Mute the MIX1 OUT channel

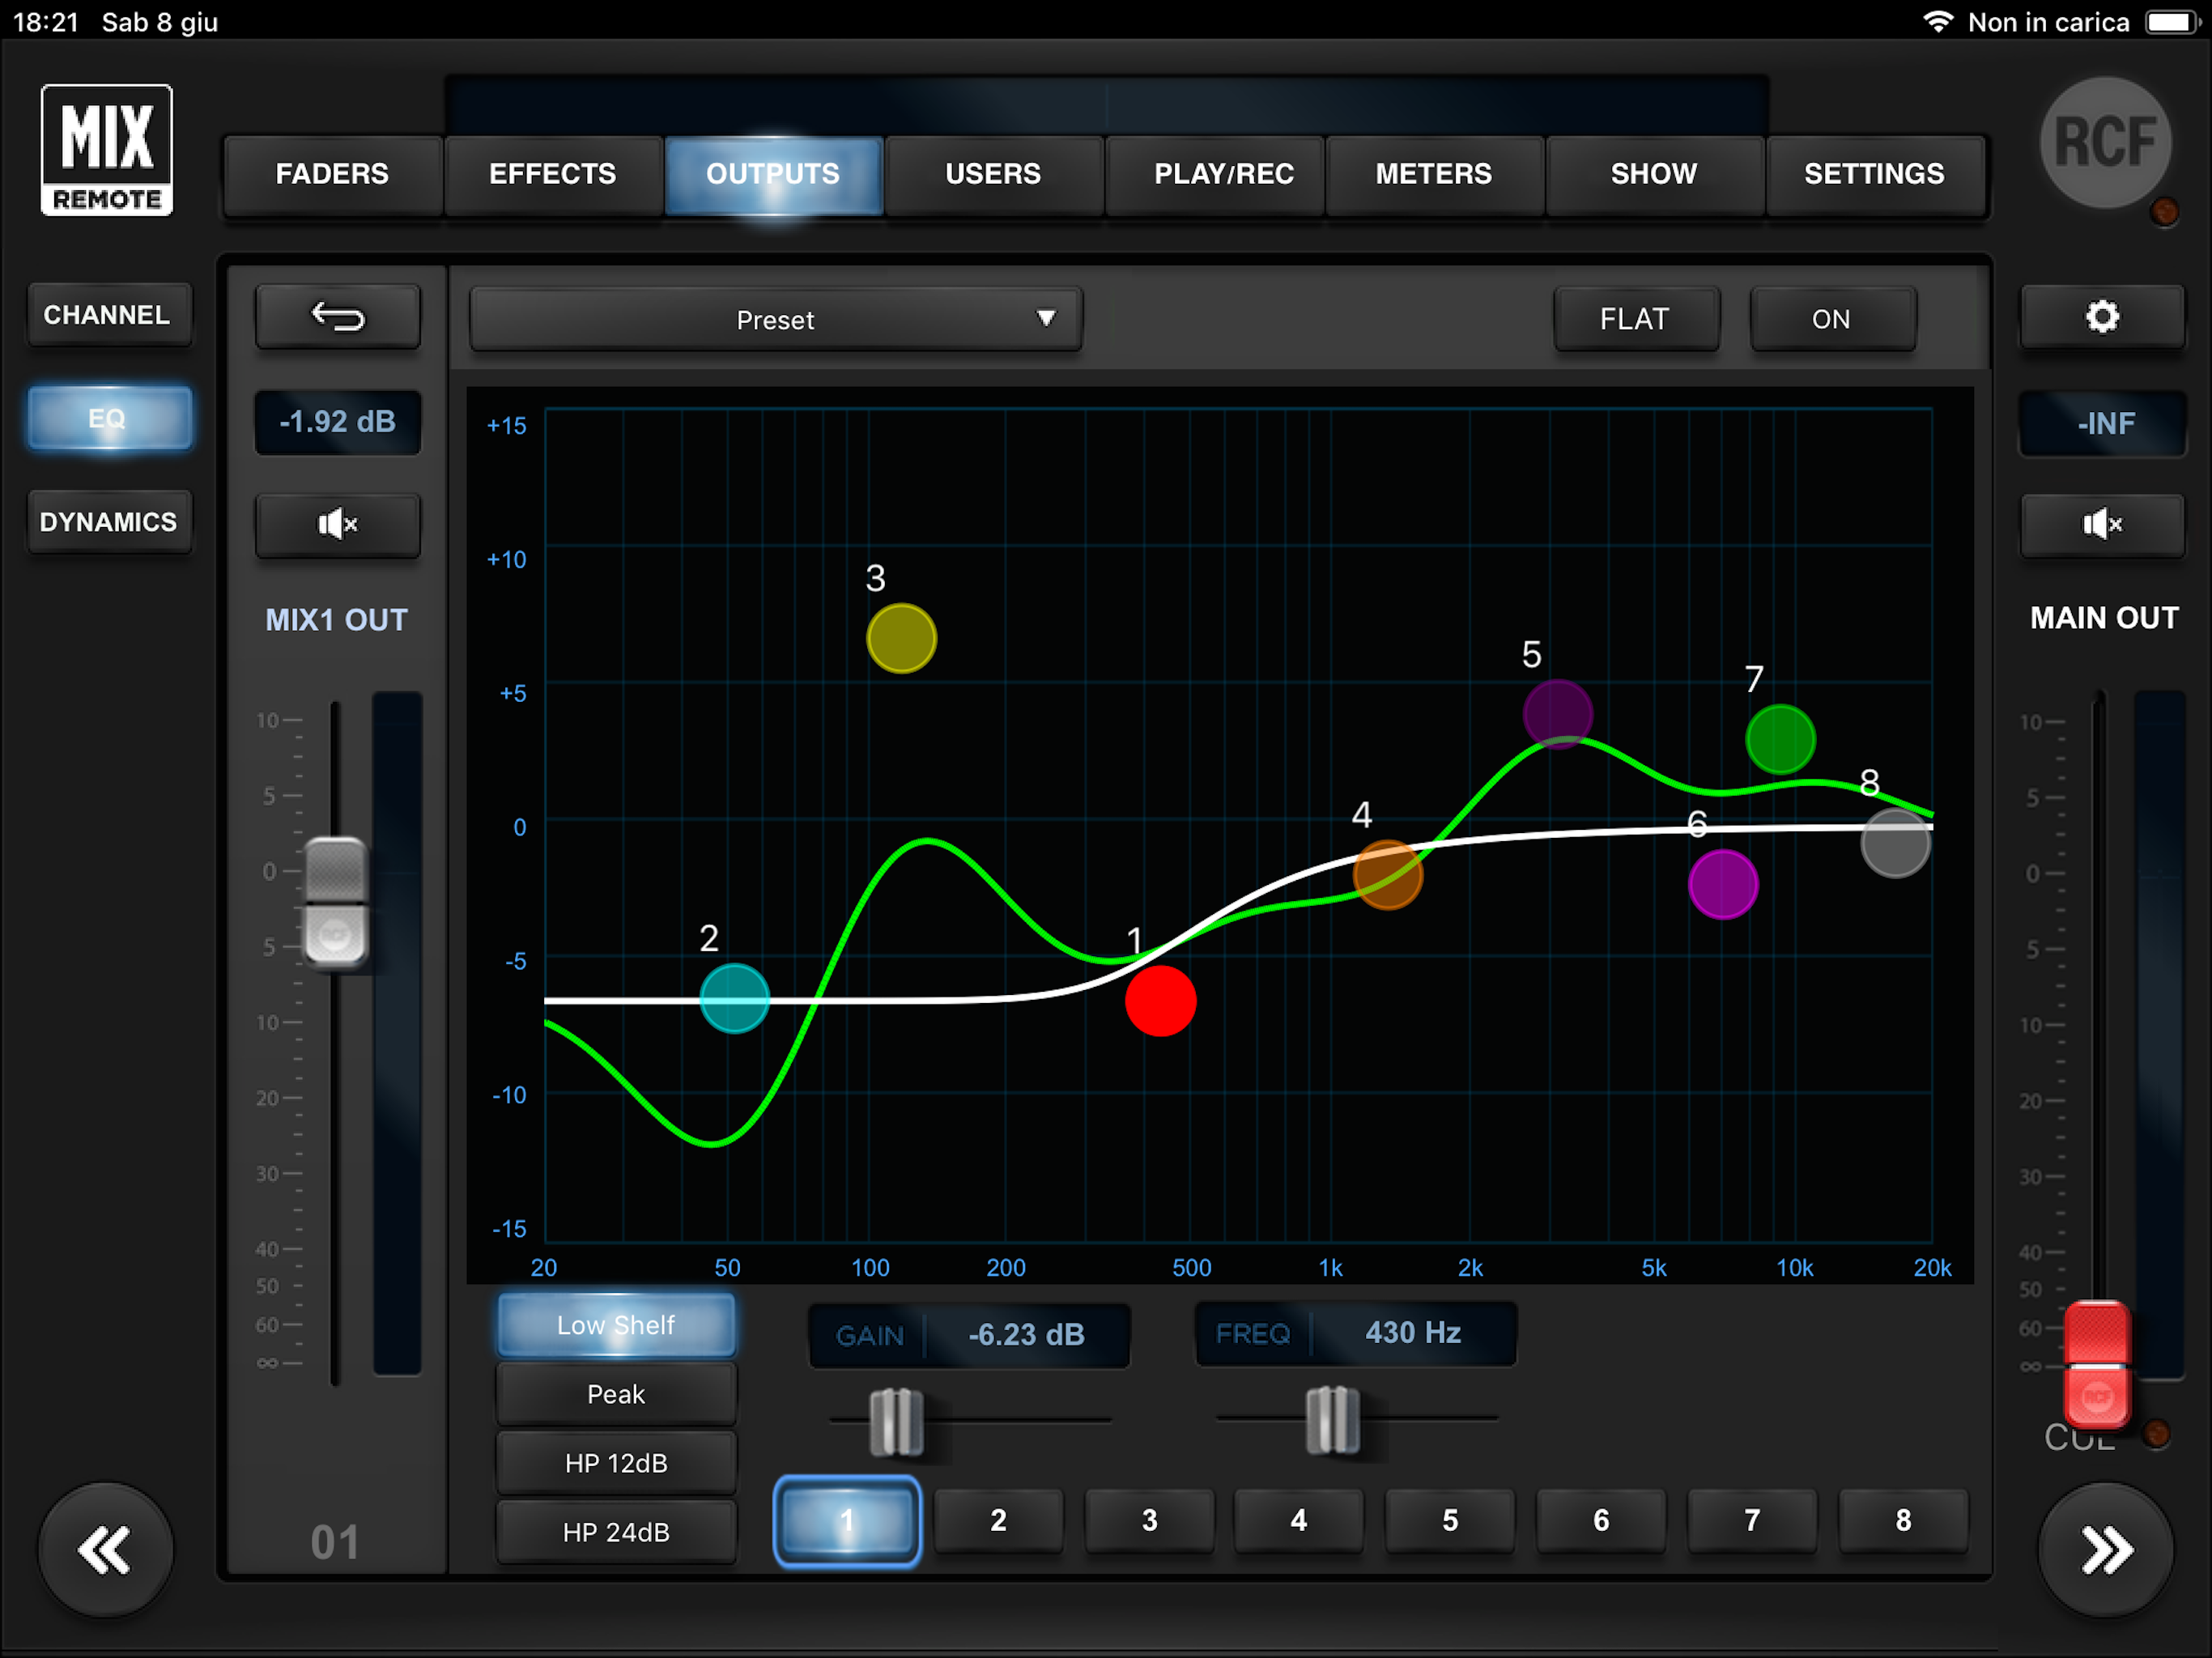click(x=337, y=524)
